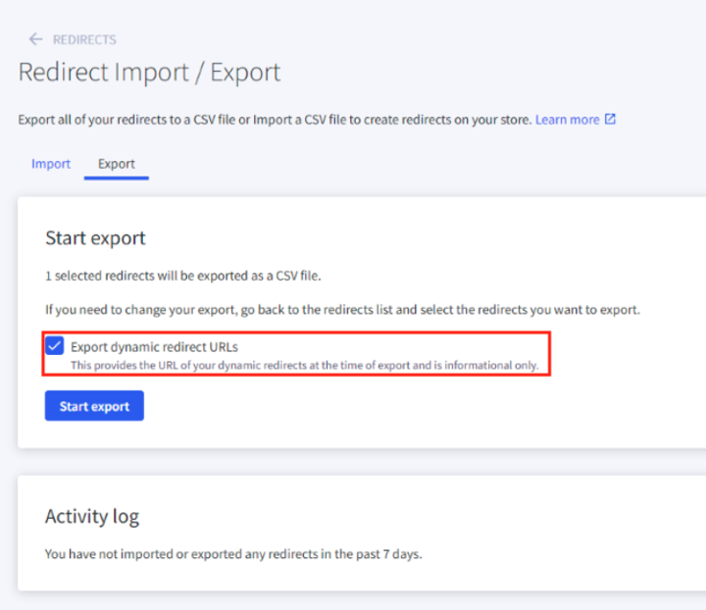Switch to the Import tab
This screenshot has width=706, height=610.
[51, 164]
